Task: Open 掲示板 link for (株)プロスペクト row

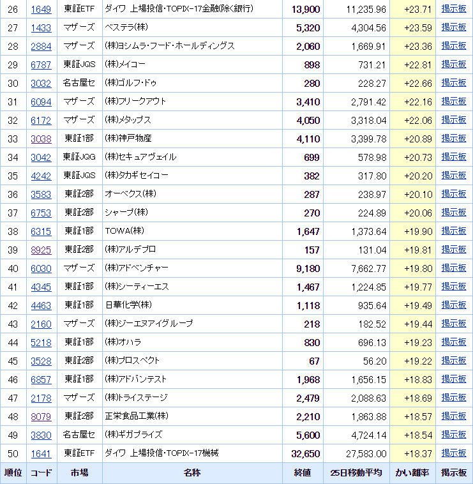Action: pos(454,361)
